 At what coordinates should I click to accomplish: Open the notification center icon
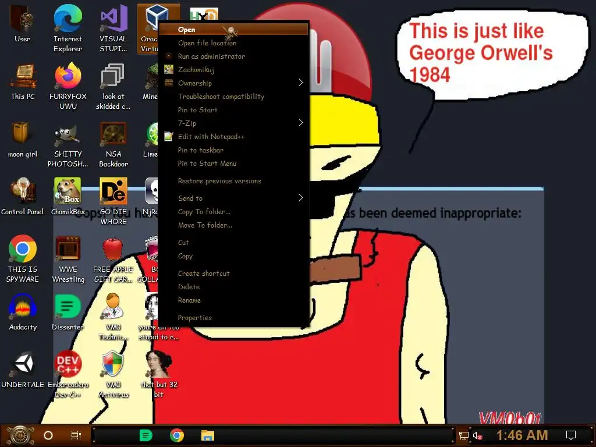(571, 435)
